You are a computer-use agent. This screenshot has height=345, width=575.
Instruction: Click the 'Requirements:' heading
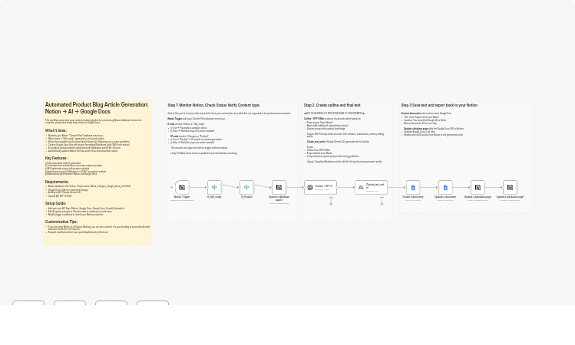(x=57, y=182)
